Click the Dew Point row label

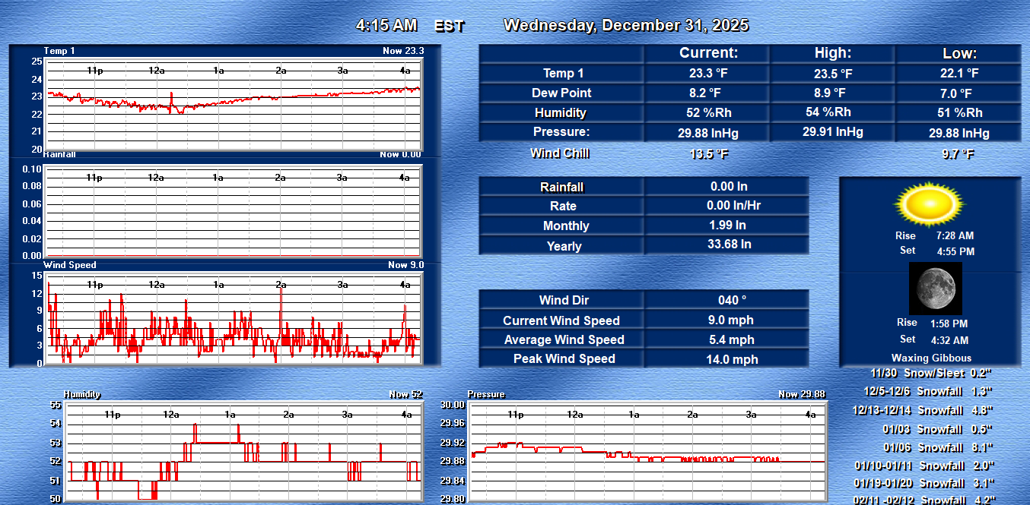tap(561, 93)
